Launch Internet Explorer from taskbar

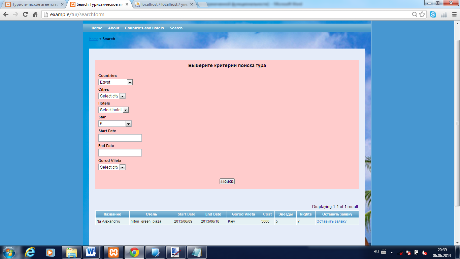coord(30,252)
